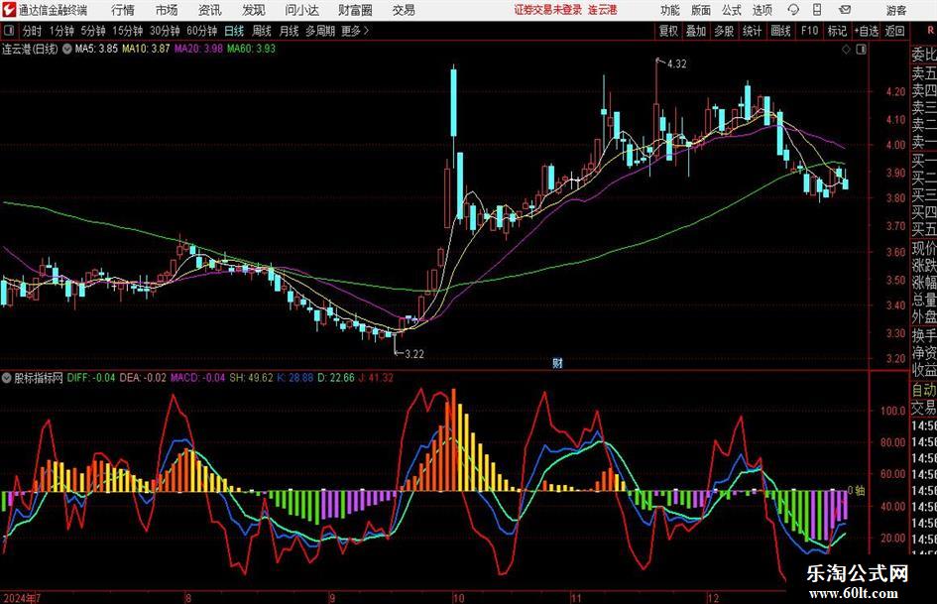The height and width of the screenshot is (604, 937).
Task: Click the red 连云港 link in title bar
Action: (603, 10)
